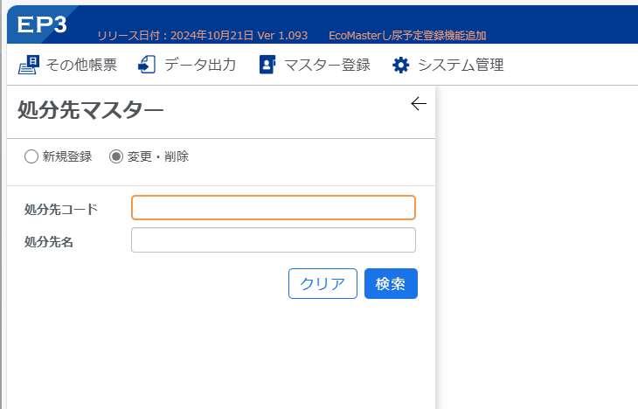Click the EP3 logo in the header
The width and height of the screenshot is (638, 409).
pos(42,24)
